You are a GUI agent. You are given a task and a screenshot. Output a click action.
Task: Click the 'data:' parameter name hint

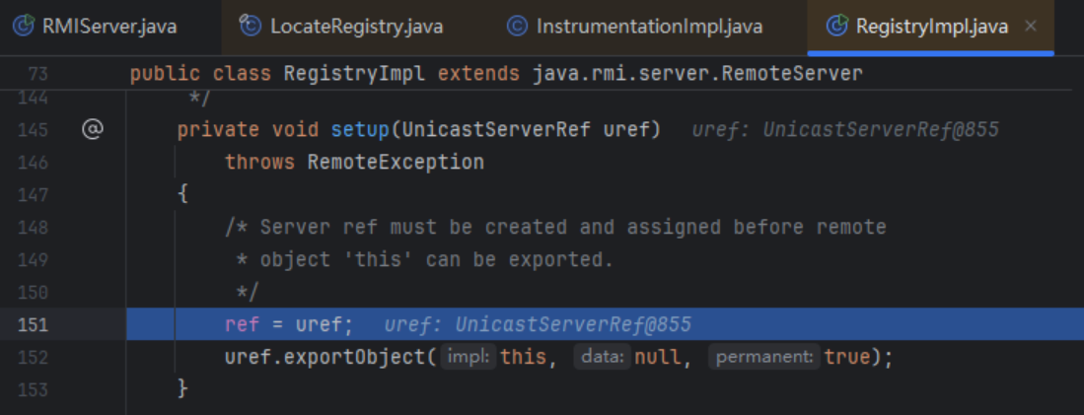click(601, 357)
